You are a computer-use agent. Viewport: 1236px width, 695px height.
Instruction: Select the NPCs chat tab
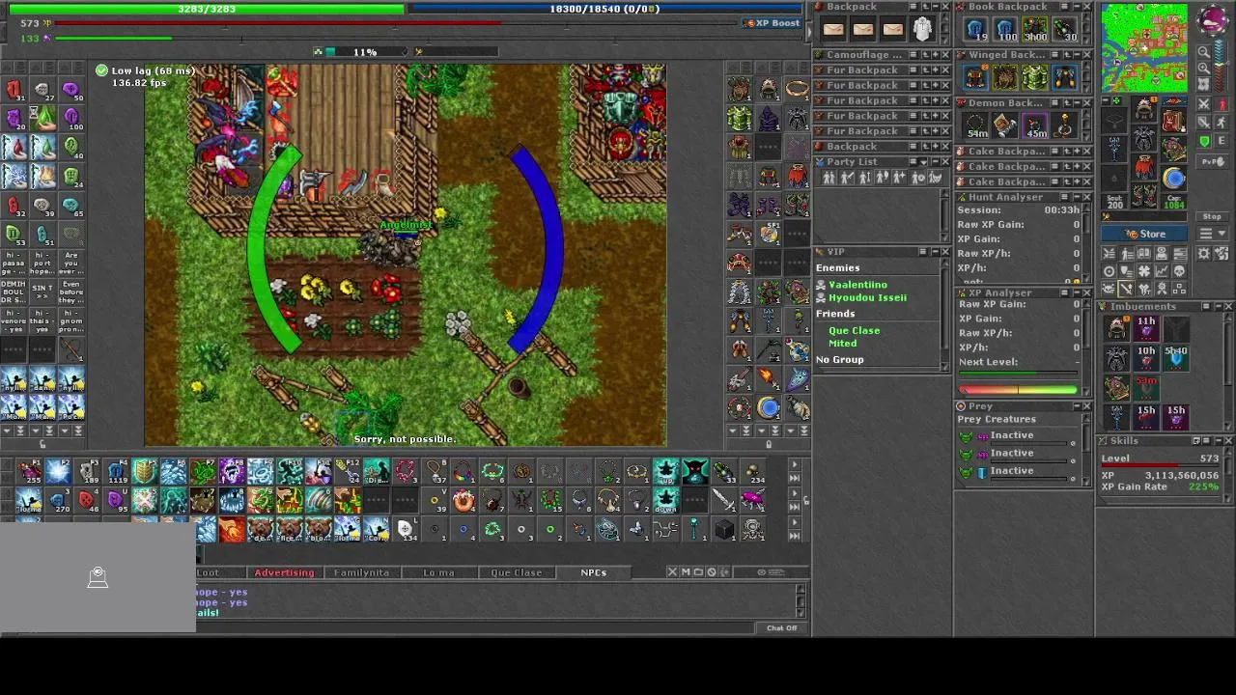pyautogui.click(x=593, y=572)
